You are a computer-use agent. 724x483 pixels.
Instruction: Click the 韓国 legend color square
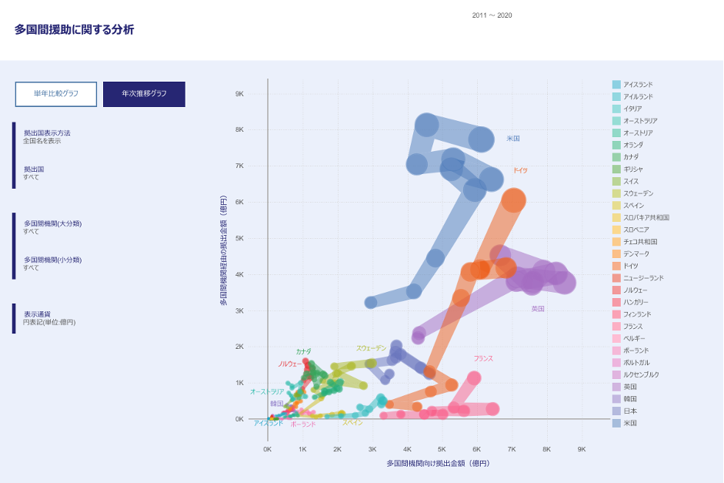pos(616,398)
